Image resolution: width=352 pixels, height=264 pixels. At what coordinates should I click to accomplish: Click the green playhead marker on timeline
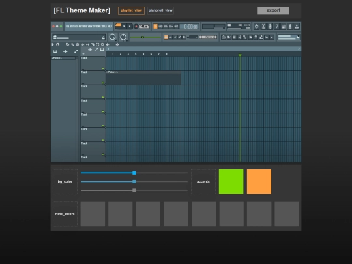click(240, 55)
